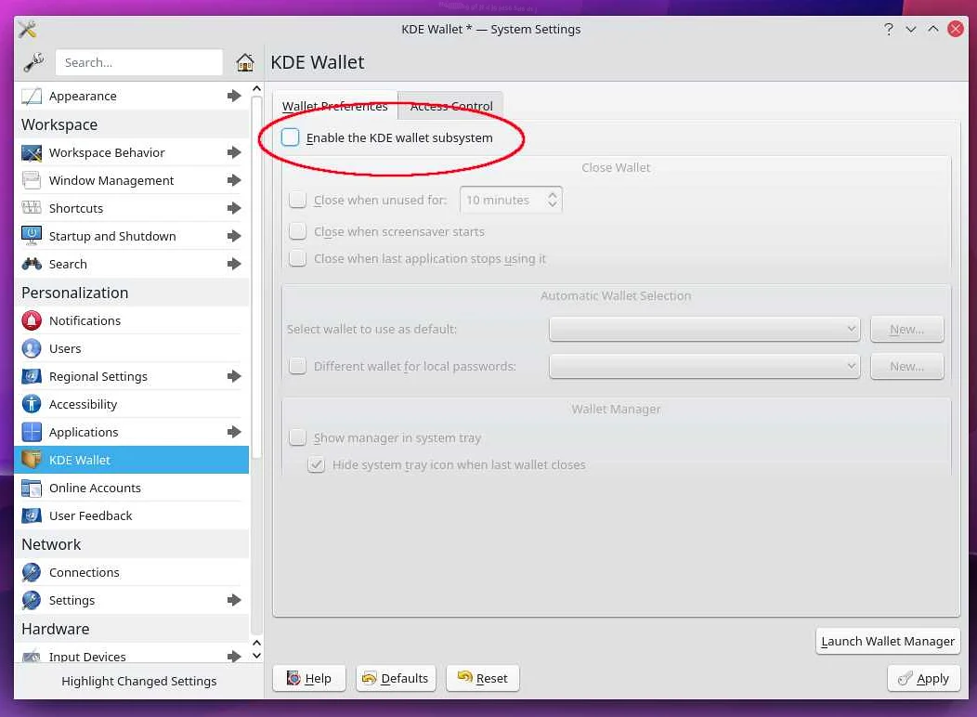Click the Launch Wallet Manager button
This screenshot has height=717, width=977.
tap(887, 641)
